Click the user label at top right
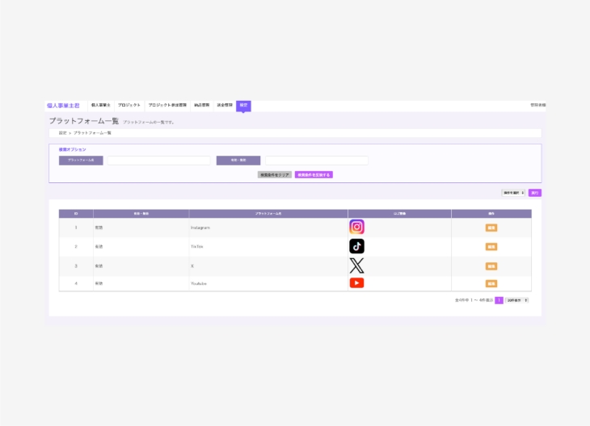This screenshot has height=426, width=590. coord(538,105)
